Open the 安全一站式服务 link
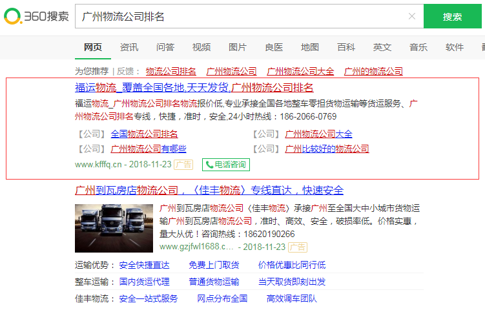 pos(149,298)
